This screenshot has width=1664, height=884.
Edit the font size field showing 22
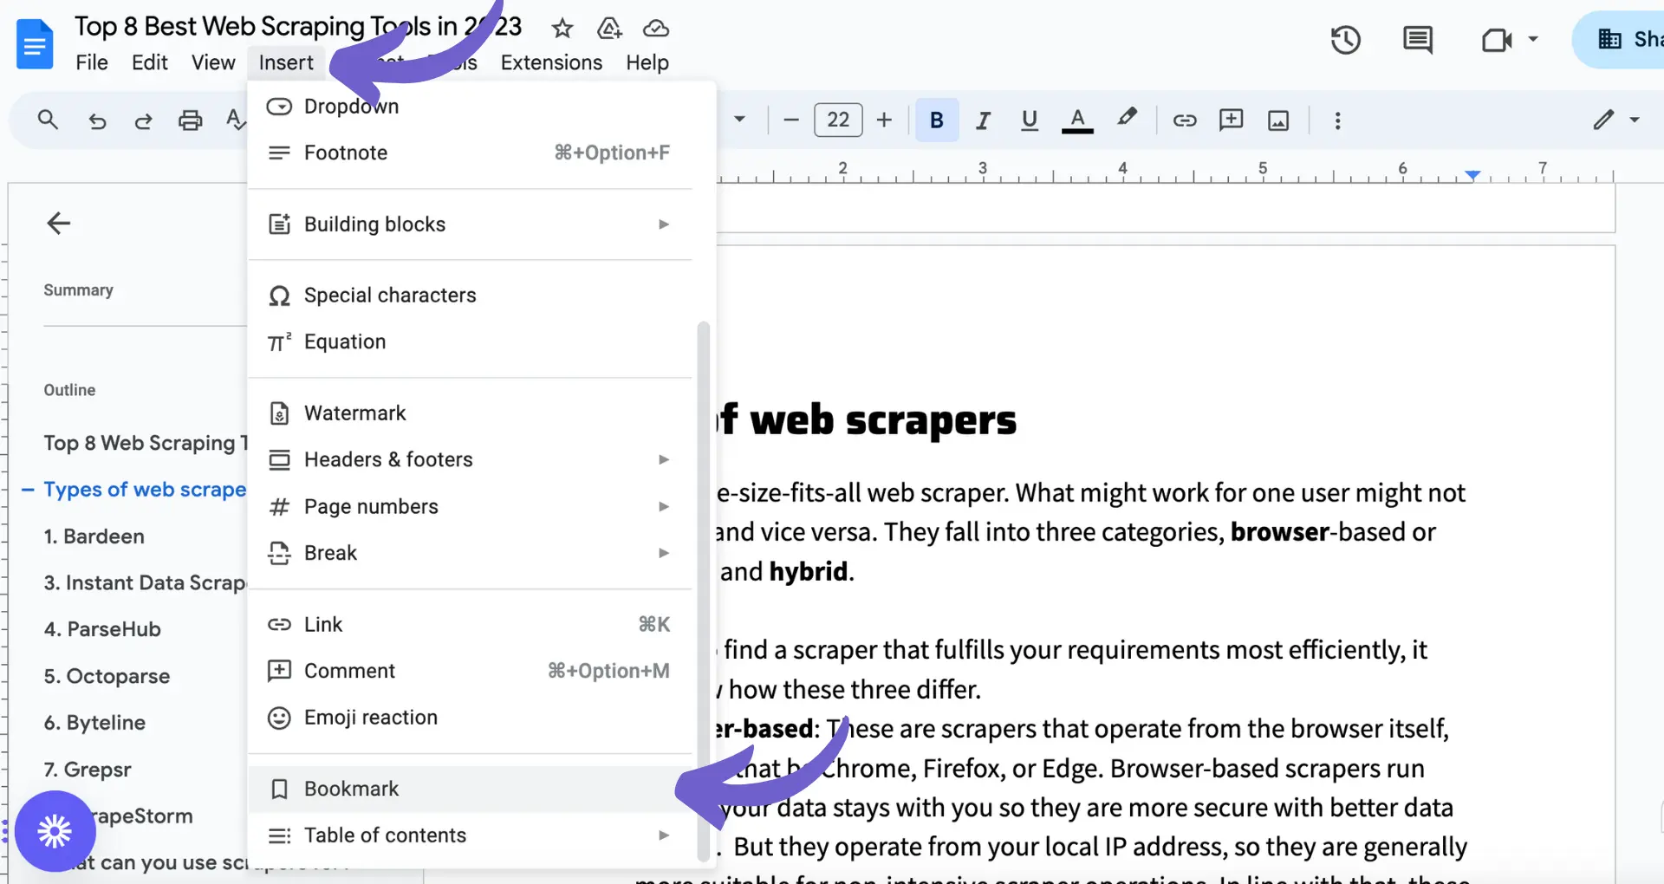tap(838, 120)
